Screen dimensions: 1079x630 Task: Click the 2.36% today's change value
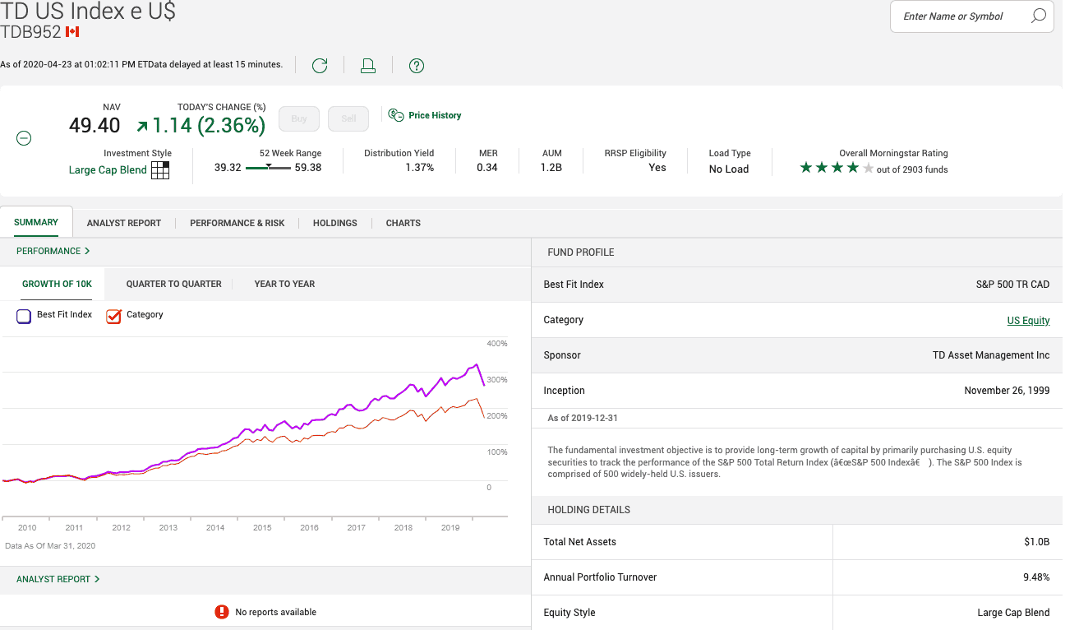tap(231, 126)
